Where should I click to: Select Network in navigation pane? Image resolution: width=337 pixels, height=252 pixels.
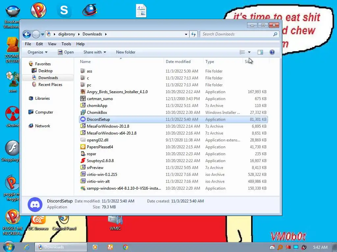pyautogui.click(x=42, y=126)
